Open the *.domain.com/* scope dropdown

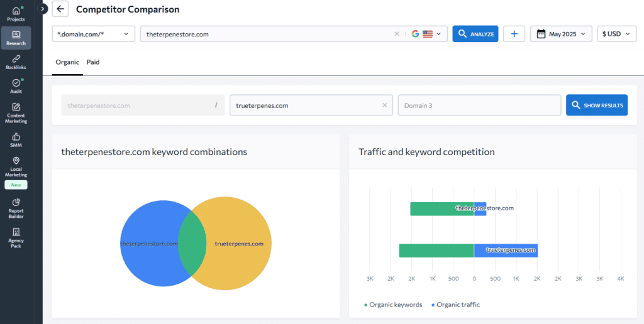pos(94,34)
